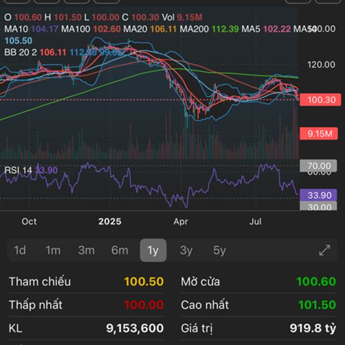Viewport: 345px width, 345px height.
Task: Click the KL value 9,153,600
Action: click(x=135, y=328)
